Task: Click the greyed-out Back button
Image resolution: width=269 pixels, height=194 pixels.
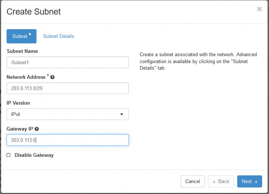Action: tap(221, 181)
